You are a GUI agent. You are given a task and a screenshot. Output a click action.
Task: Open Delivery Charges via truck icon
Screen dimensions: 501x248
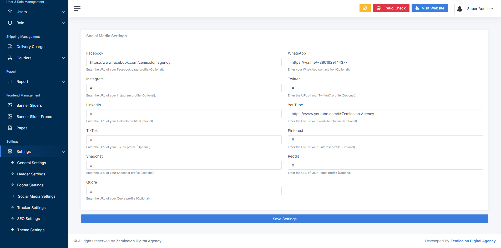tap(10, 47)
